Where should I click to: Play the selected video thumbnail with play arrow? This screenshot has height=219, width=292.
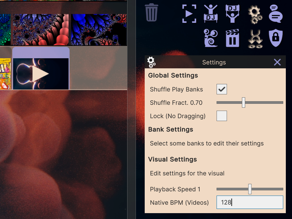41,74
